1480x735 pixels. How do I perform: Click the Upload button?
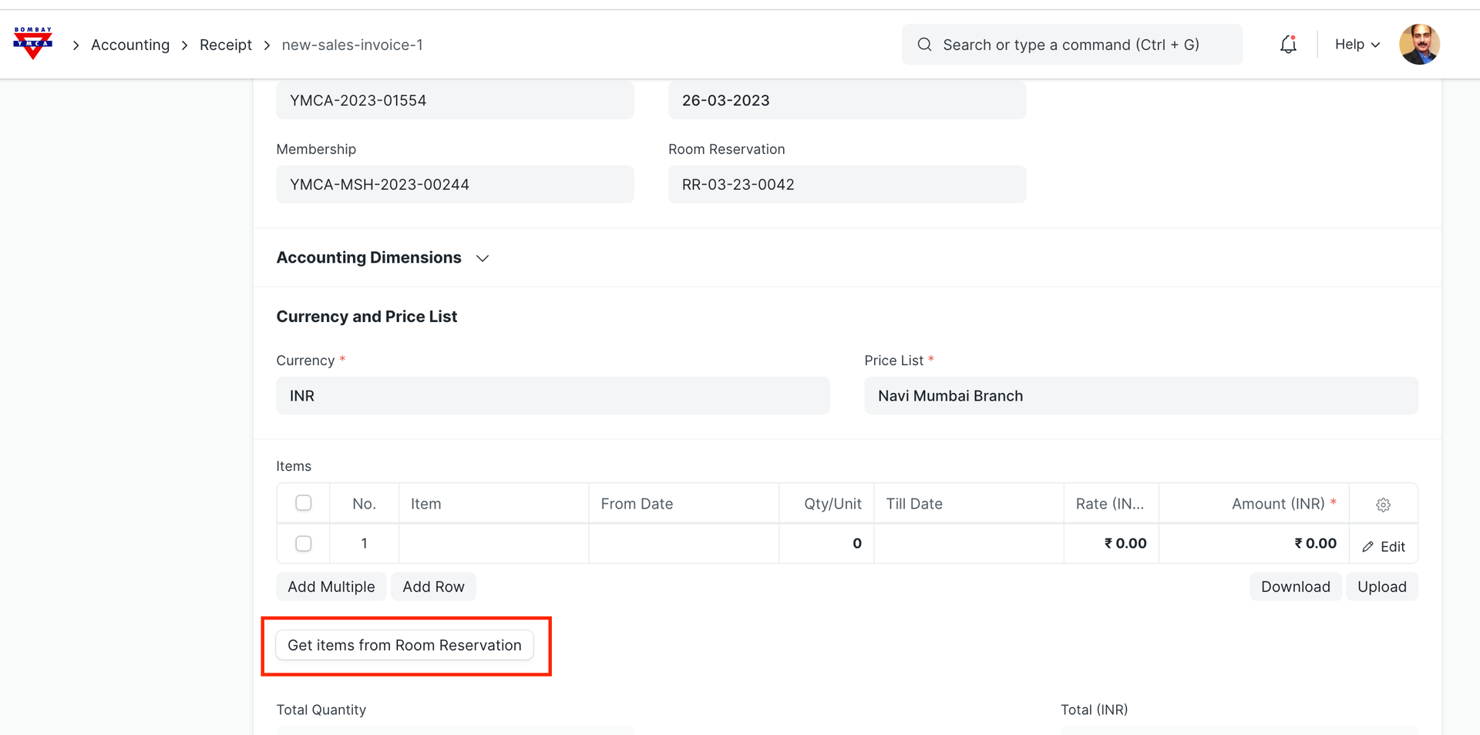[1381, 586]
